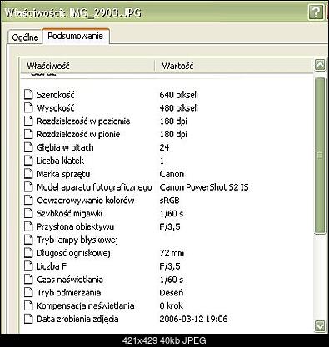
Task: Click the icon beside Tryb lampy błyskowej
Action: pos(28,240)
